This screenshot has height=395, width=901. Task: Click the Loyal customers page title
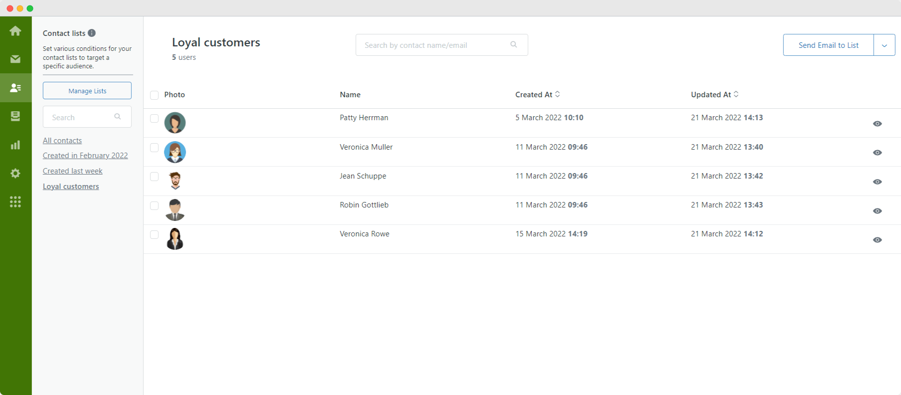pyautogui.click(x=216, y=43)
